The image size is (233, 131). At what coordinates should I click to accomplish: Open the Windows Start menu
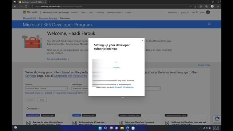[x=100, y=128]
